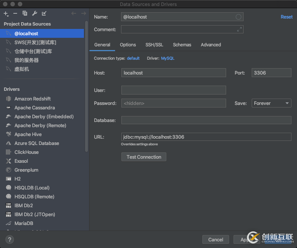297x248 pixels.
Task: Click the Apache Cassandra eye icon
Action: tap(9, 108)
